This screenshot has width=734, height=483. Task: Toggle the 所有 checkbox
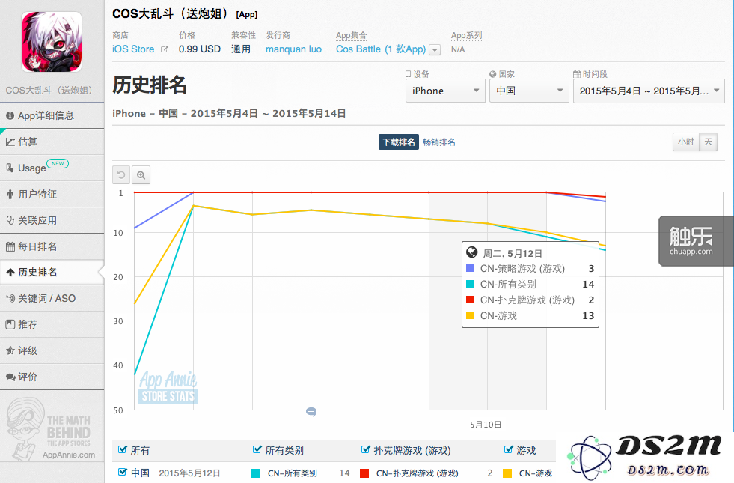point(123,450)
